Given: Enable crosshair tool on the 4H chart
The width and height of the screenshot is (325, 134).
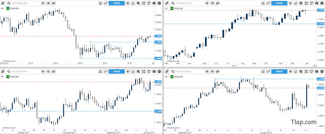Looking at the screenshot, I should click(290, 71).
